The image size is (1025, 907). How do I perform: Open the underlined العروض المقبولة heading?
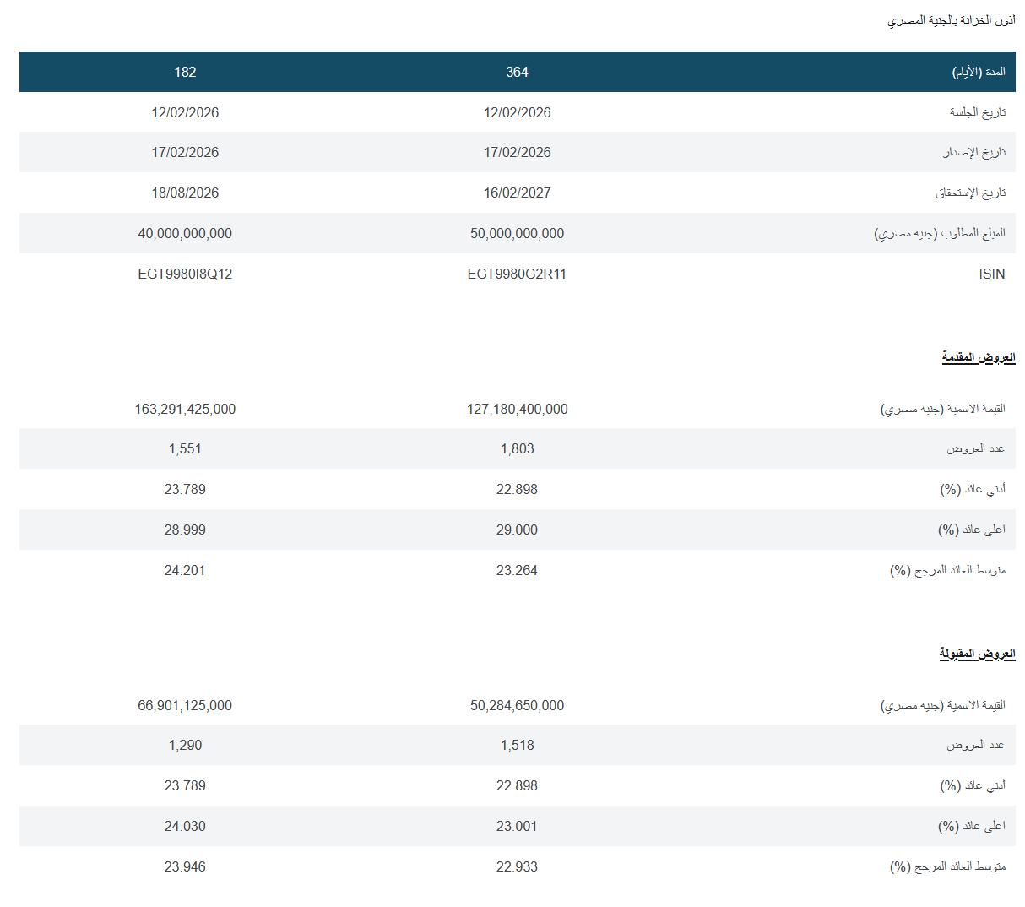coord(977,654)
